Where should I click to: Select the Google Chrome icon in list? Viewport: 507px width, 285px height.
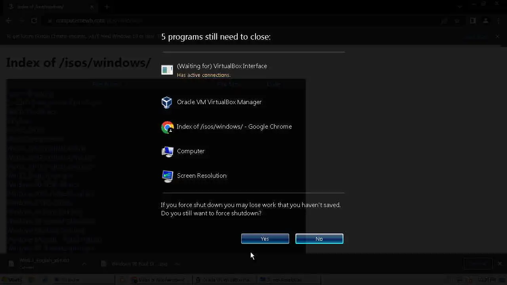tap(167, 127)
